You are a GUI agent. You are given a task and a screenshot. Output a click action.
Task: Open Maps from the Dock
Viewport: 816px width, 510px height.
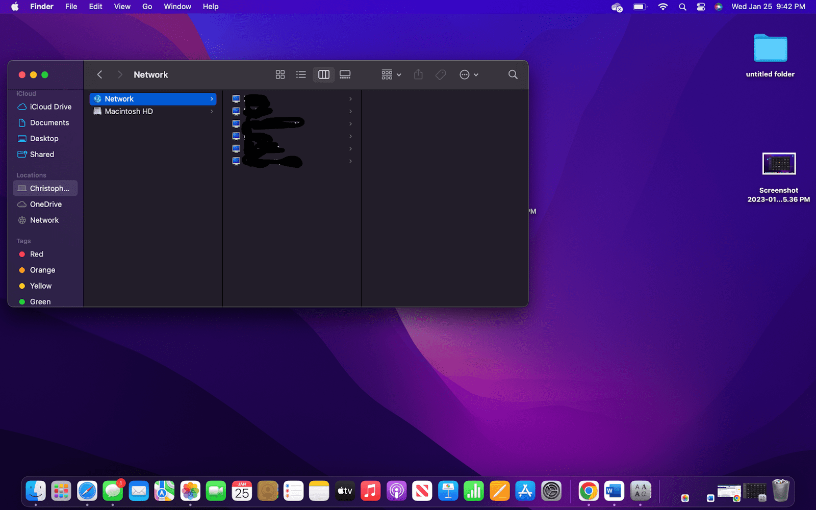coord(164,491)
